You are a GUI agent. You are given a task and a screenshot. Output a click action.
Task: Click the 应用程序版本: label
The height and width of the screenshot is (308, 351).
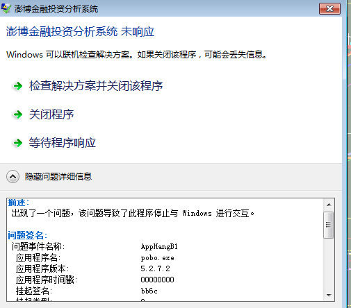pyautogui.click(x=42, y=268)
